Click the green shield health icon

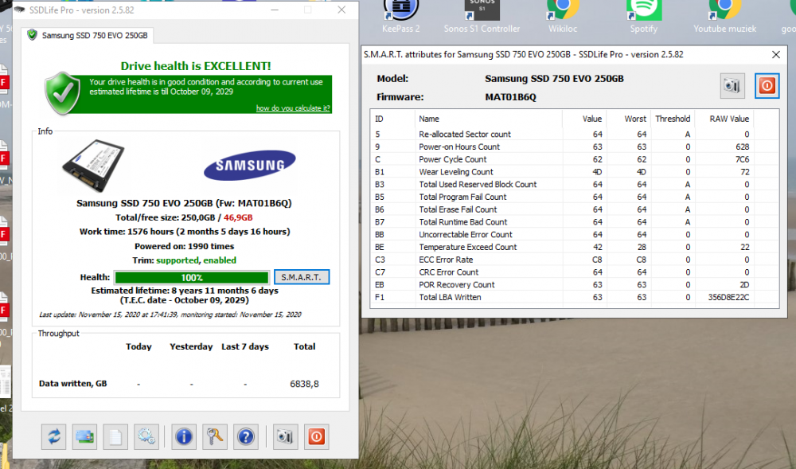tap(62, 93)
